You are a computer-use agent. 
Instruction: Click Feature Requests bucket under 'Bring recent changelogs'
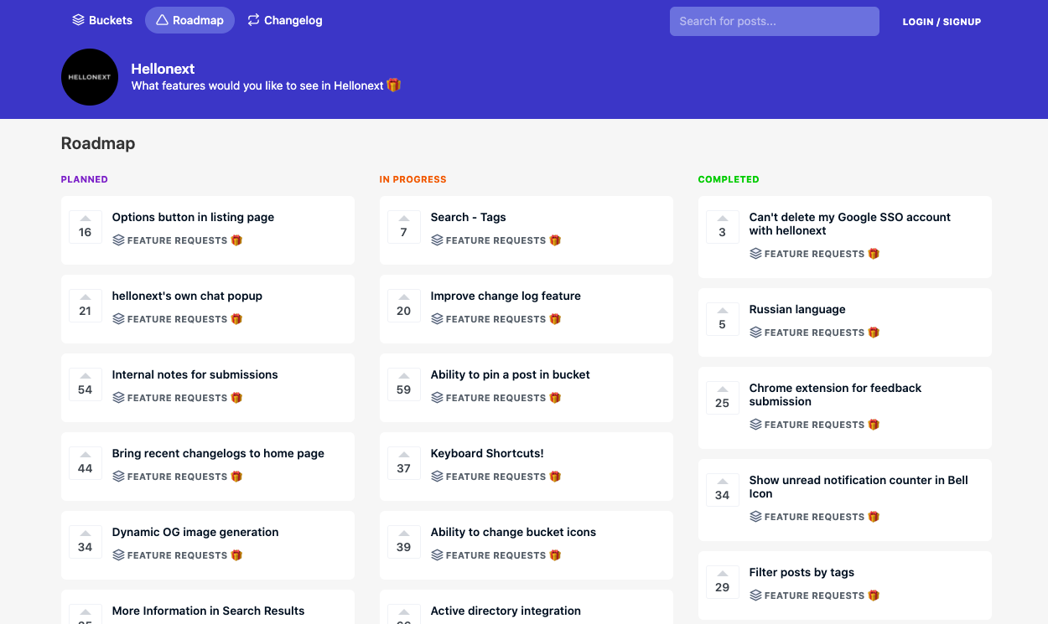pyautogui.click(x=178, y=477)
